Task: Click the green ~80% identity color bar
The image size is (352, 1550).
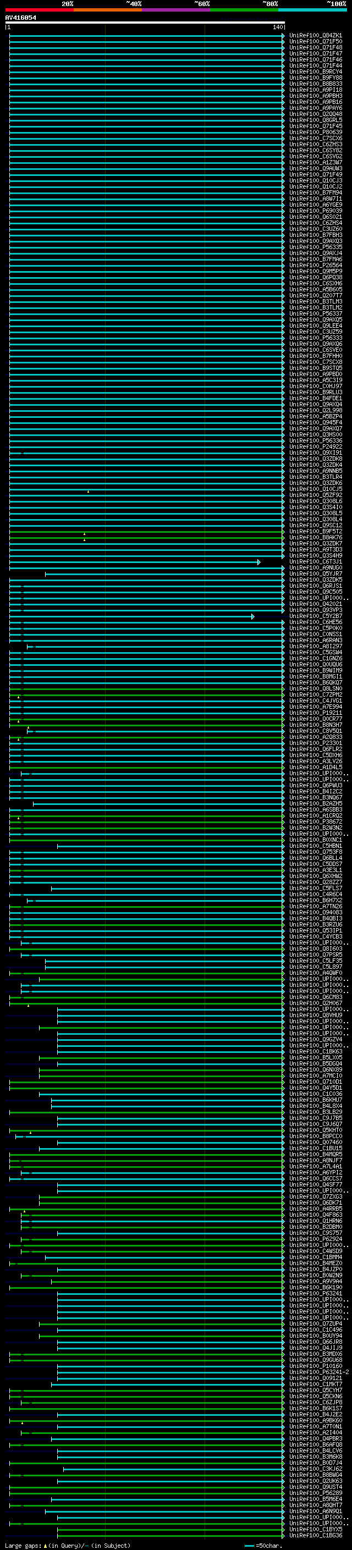Action: pos(244,10)
